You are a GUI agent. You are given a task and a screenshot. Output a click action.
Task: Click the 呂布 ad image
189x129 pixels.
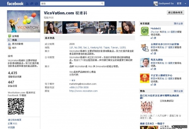pos(149,127)
